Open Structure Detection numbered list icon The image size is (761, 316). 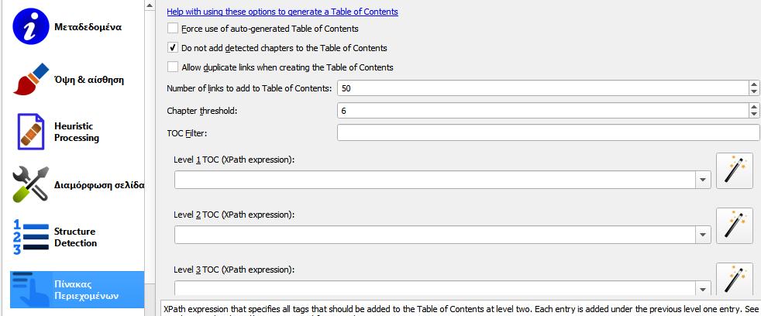pyautogui.click(x=30, y=237)
